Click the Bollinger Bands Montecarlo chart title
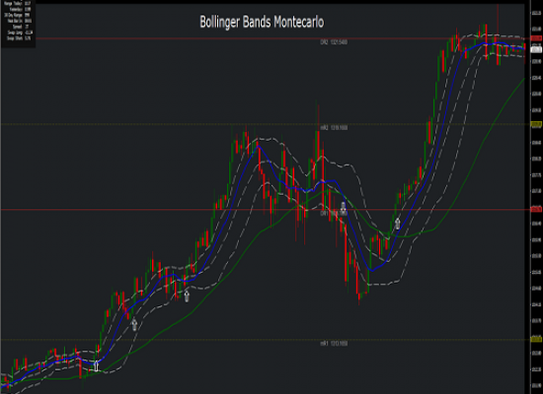The image size is (543, 394). [x=262, y=22]
